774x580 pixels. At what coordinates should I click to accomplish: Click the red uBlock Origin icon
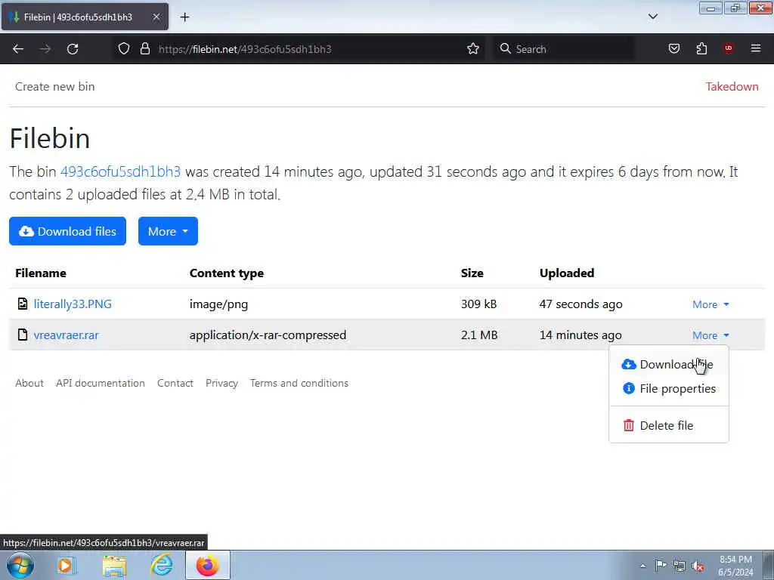728,48
